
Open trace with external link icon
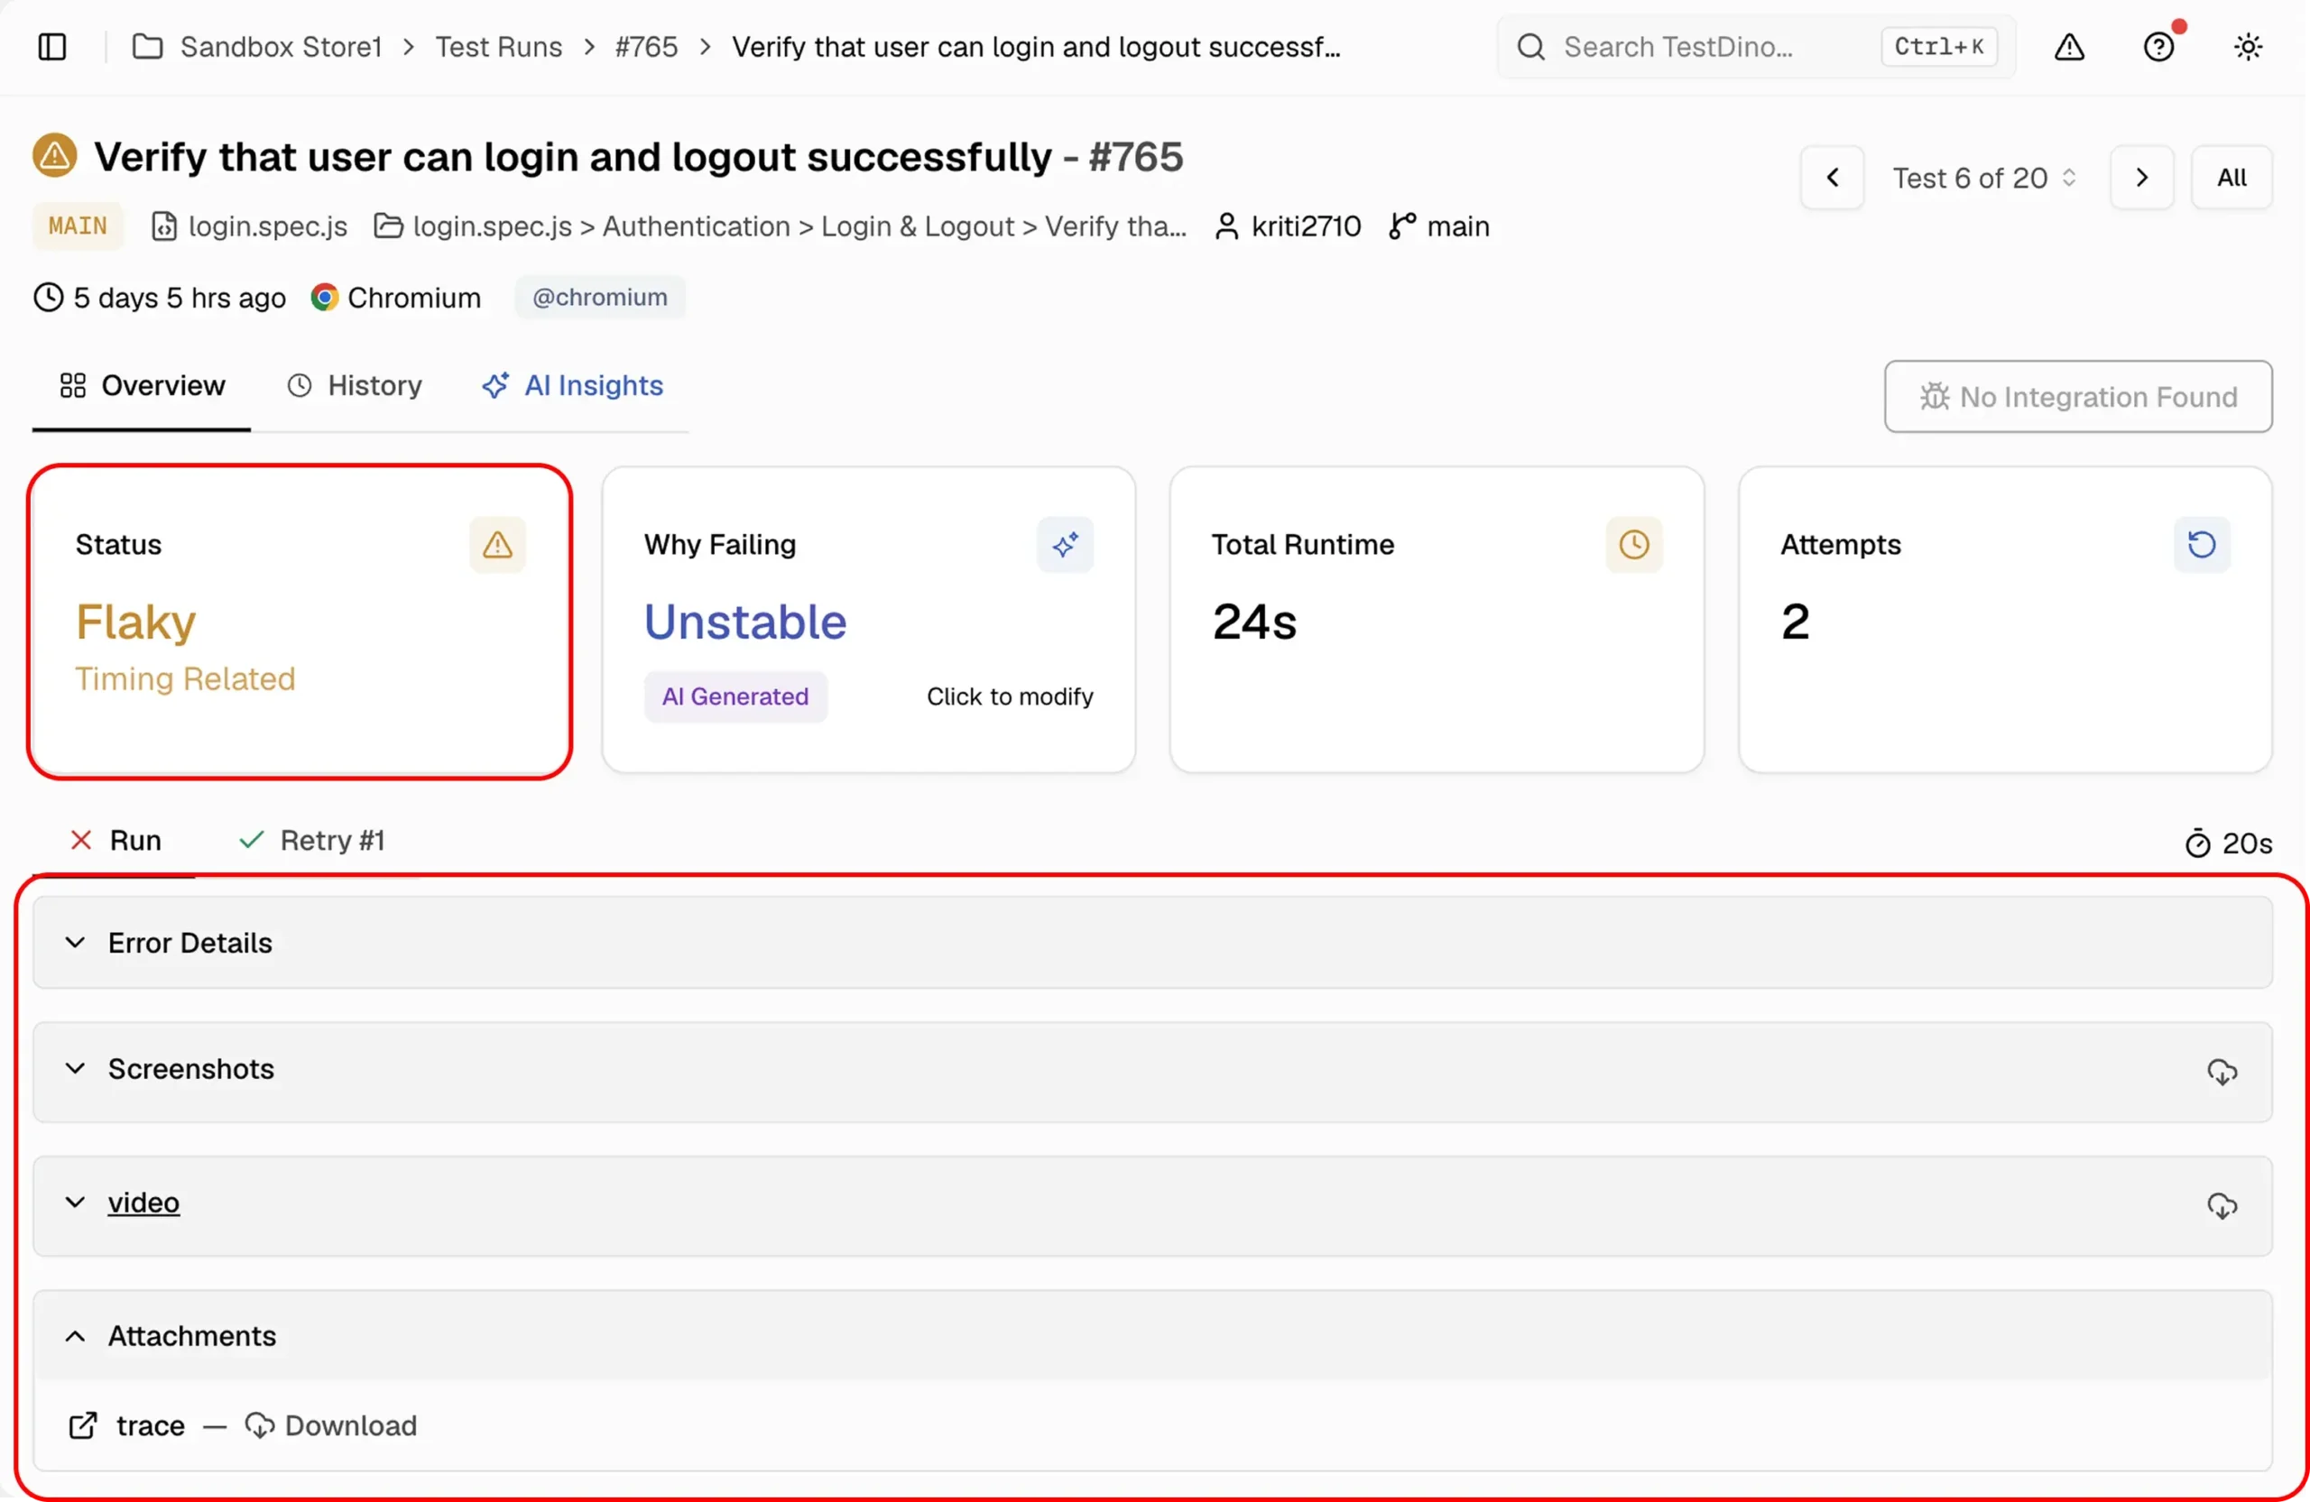pos(82,1425)
